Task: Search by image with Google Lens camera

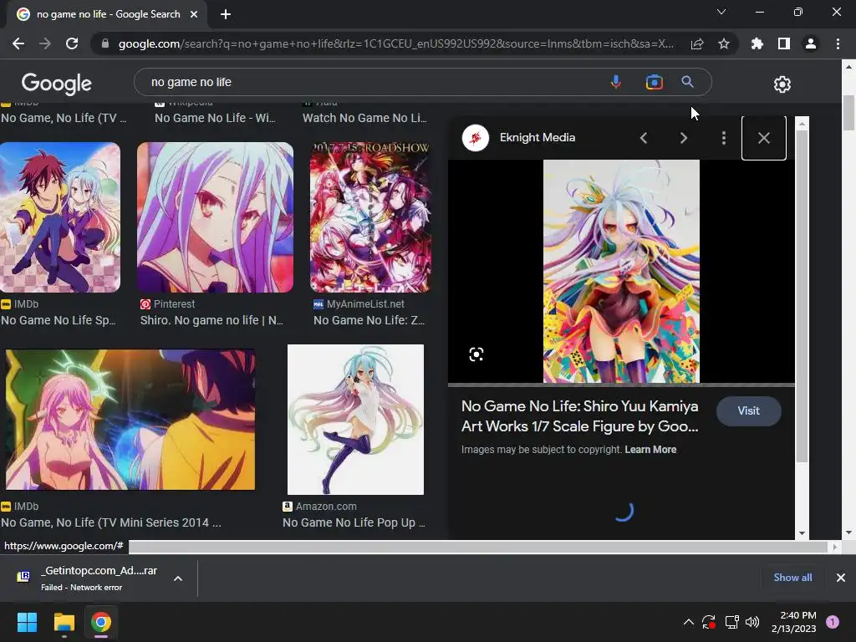Action: (x=654, y=82)
